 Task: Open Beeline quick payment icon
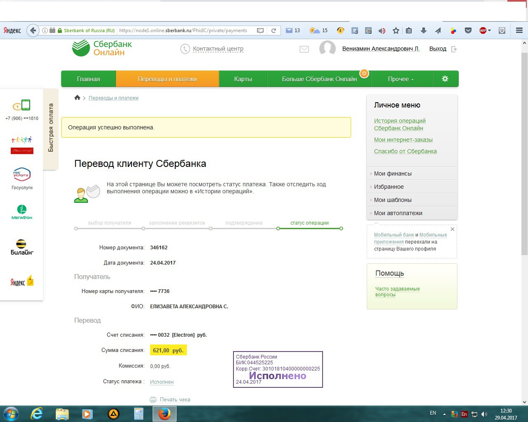[x=22, y=247]
